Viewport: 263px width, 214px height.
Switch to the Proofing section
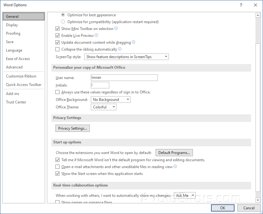[13, 33]
